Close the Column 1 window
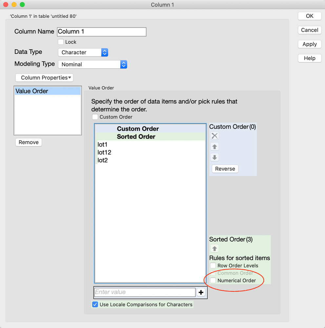This screenshot has width=325, height=328. click(x=6, y=4)
